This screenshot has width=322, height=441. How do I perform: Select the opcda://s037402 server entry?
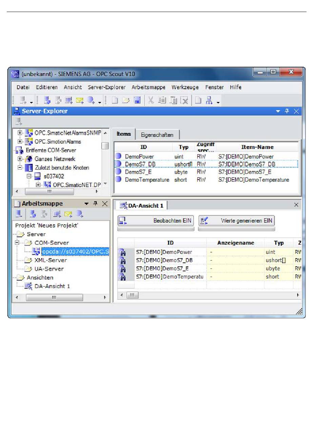coord(75,252)
